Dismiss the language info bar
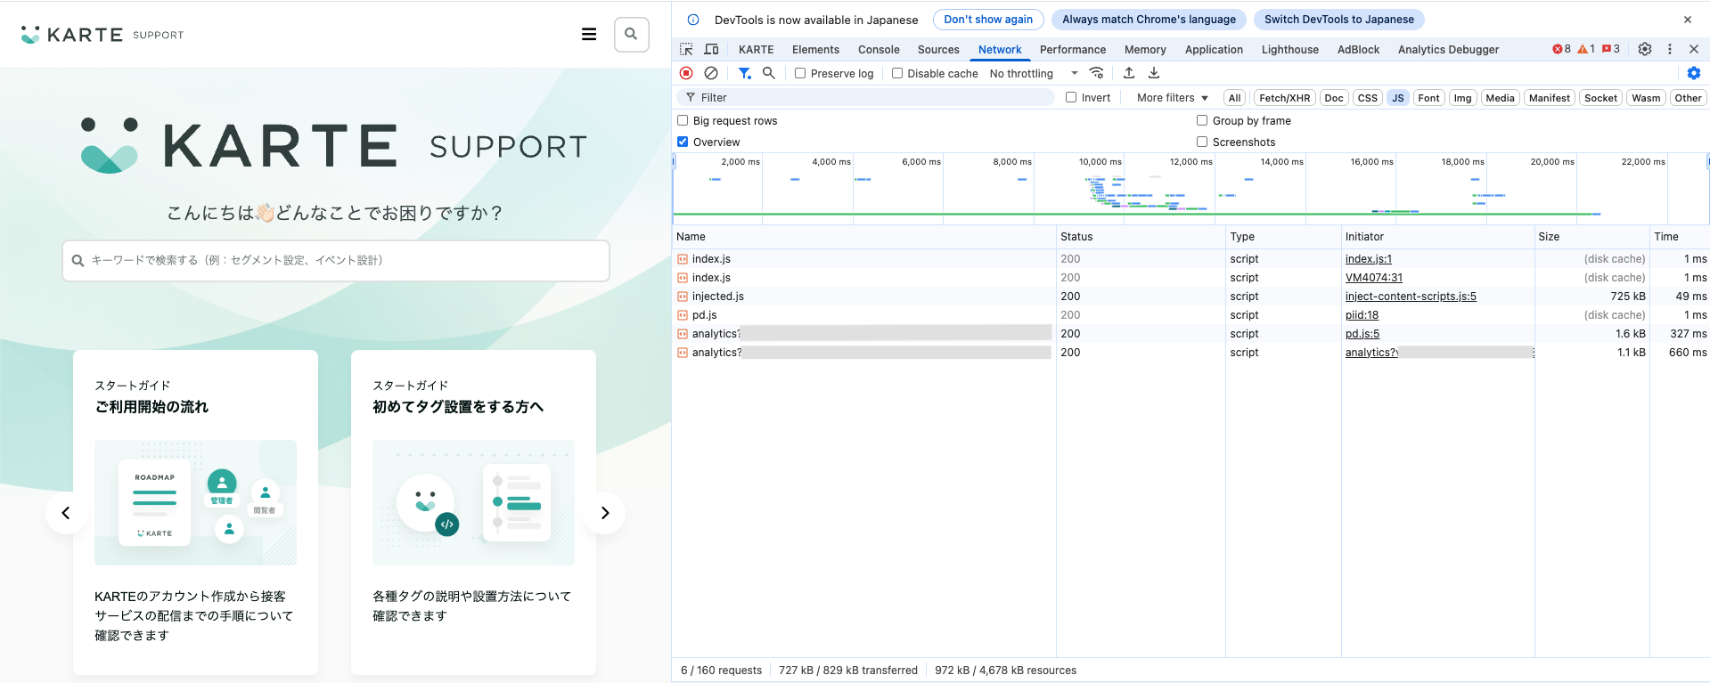The width and height of the screenshot is (1710, 683). pyautogui.click(x=1688, y=20)
